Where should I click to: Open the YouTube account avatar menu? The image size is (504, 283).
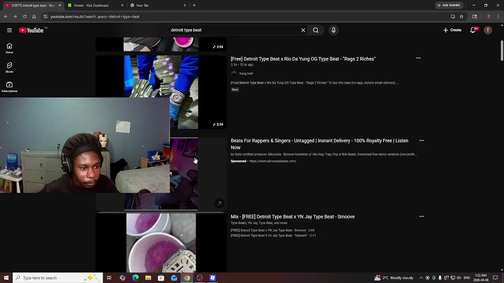pyautogui.click(x=488, y=30)
